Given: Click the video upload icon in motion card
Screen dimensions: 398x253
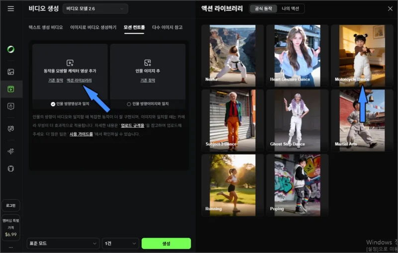Looking at the screenshot, I should point(70,63).
